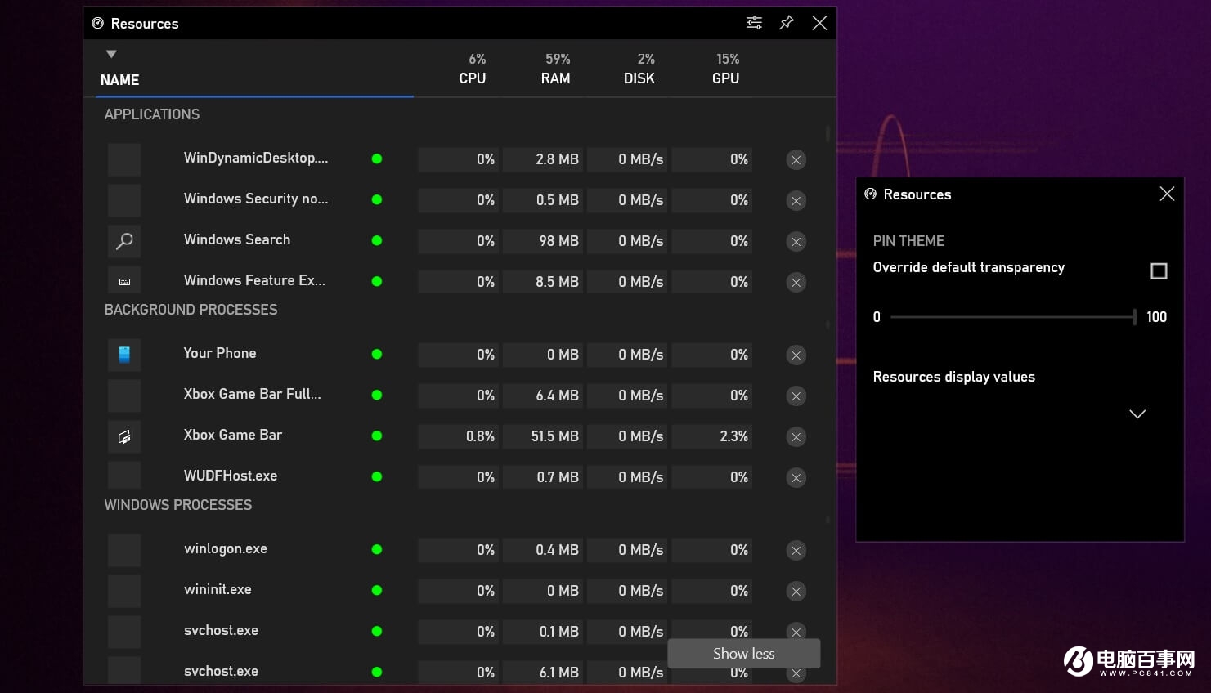Click the 100 transparency maximum label

click(x=1156, y=317)
